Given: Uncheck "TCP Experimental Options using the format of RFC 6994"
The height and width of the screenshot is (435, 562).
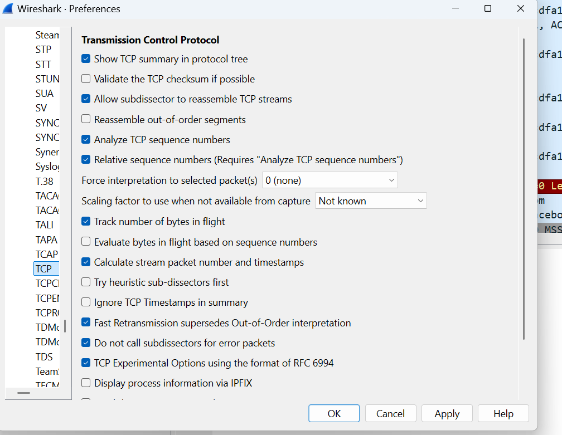Looking at the screenshot, I should tap(86, 363).
